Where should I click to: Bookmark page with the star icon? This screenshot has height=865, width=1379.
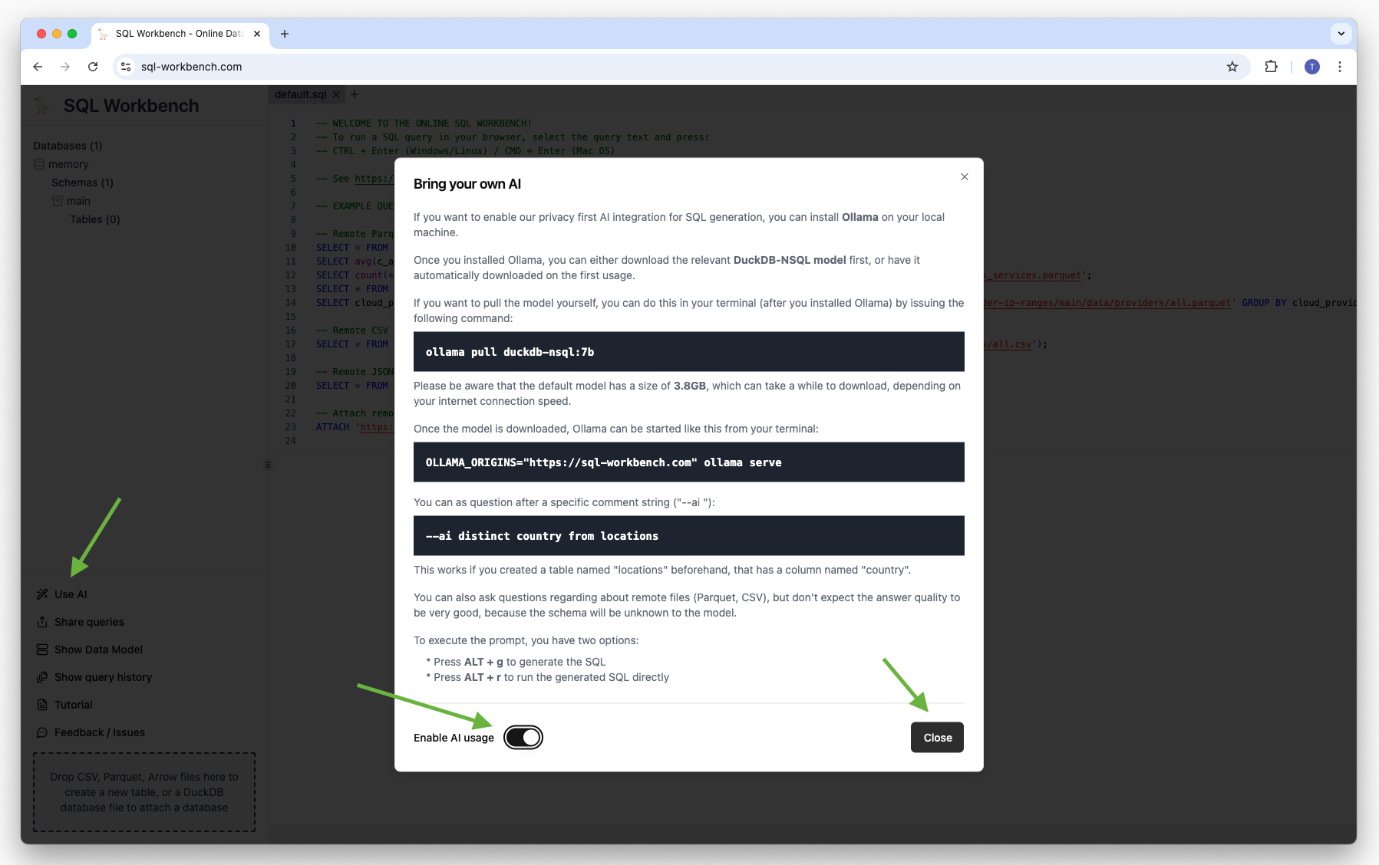[x=1232, y=67]
